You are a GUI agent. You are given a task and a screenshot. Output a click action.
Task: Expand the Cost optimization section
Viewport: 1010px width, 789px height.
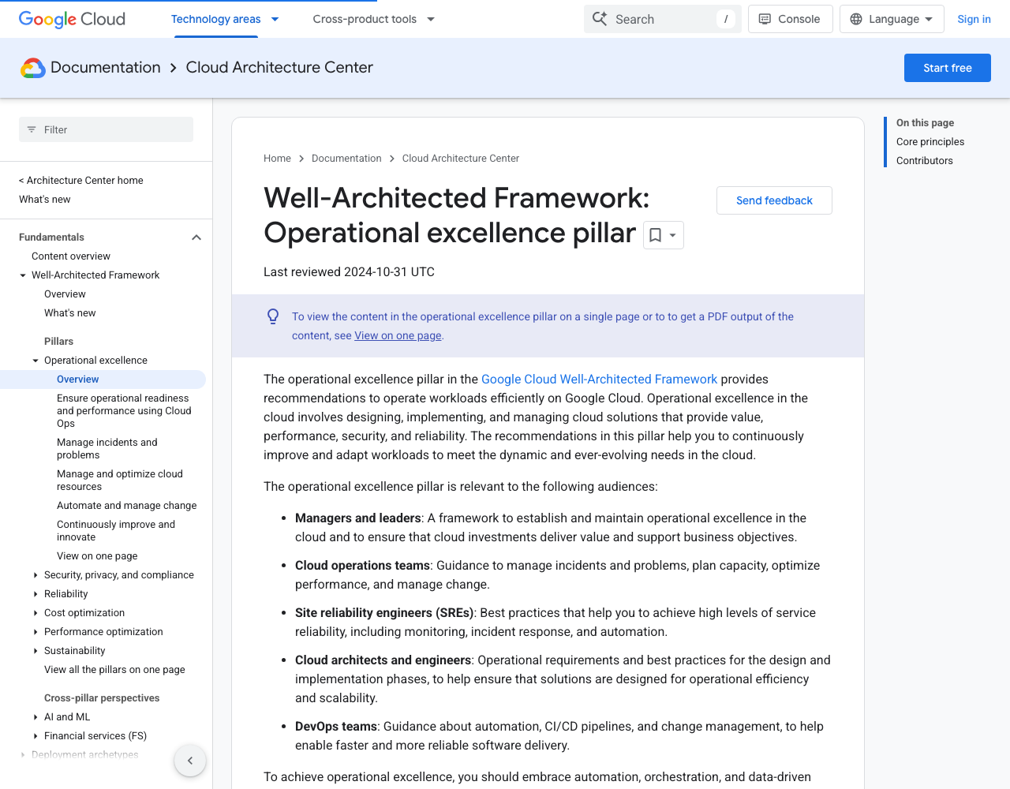pyautogui.click(x=36, y=613)
